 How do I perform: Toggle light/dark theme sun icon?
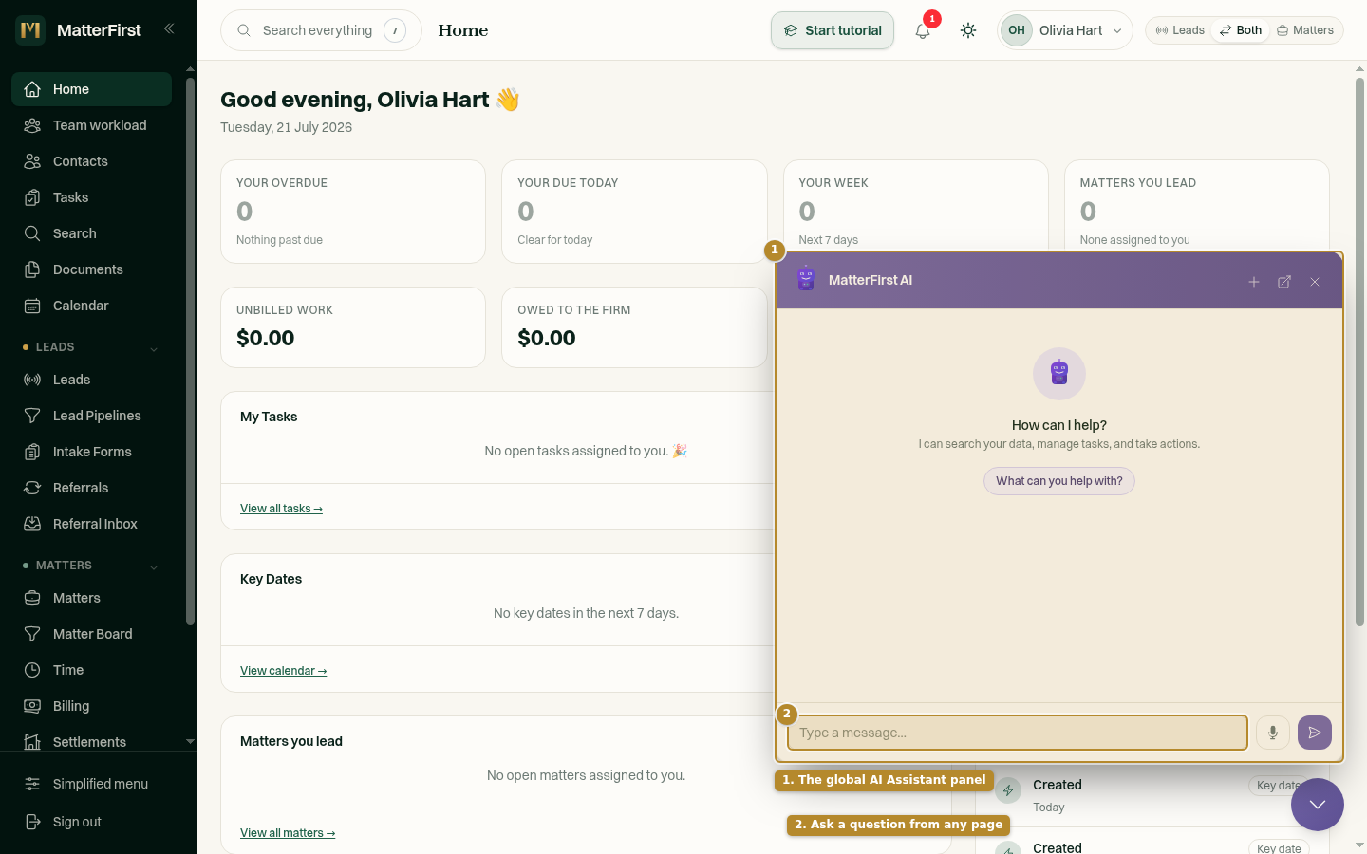click(968, 30)
